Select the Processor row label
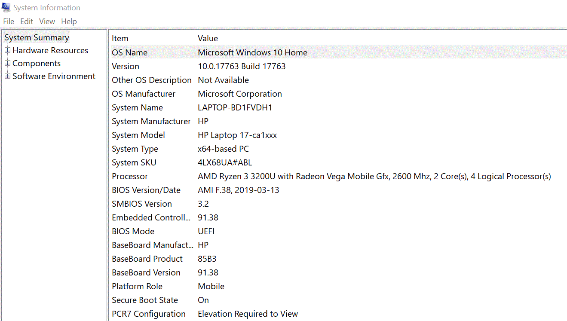 pos(130,176)
